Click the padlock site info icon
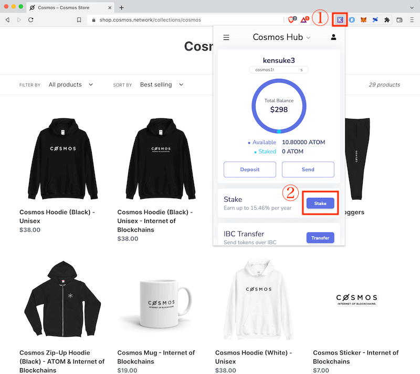 93,20
